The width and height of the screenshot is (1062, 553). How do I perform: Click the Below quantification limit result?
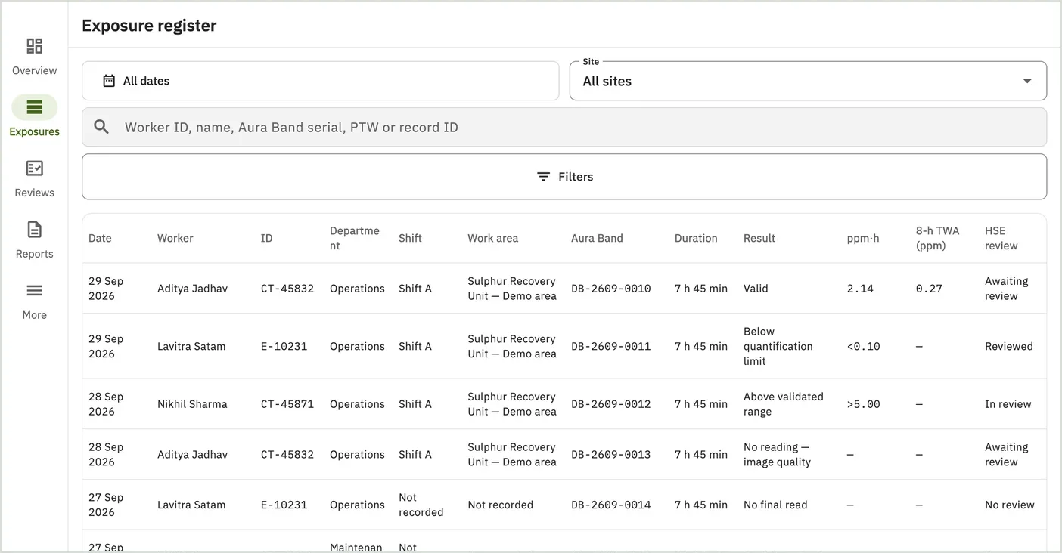778,346
